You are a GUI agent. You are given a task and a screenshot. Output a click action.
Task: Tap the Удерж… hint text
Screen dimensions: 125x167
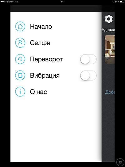coord(108,30)
